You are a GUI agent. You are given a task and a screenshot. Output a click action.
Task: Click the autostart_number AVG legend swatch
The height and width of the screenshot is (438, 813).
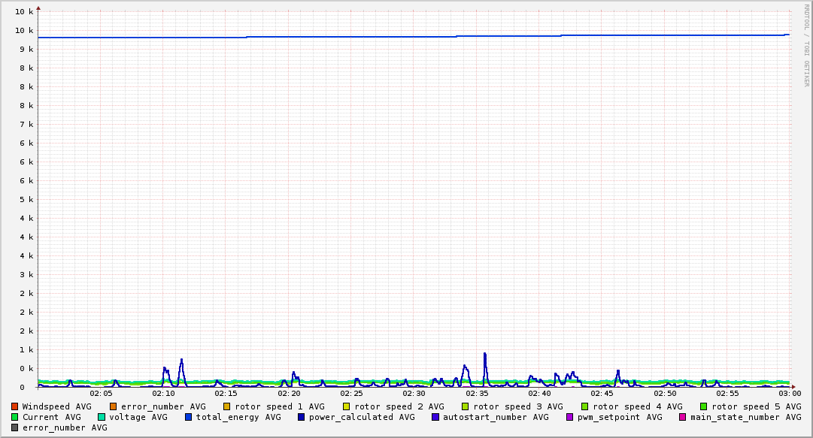(x=435, y=417)
